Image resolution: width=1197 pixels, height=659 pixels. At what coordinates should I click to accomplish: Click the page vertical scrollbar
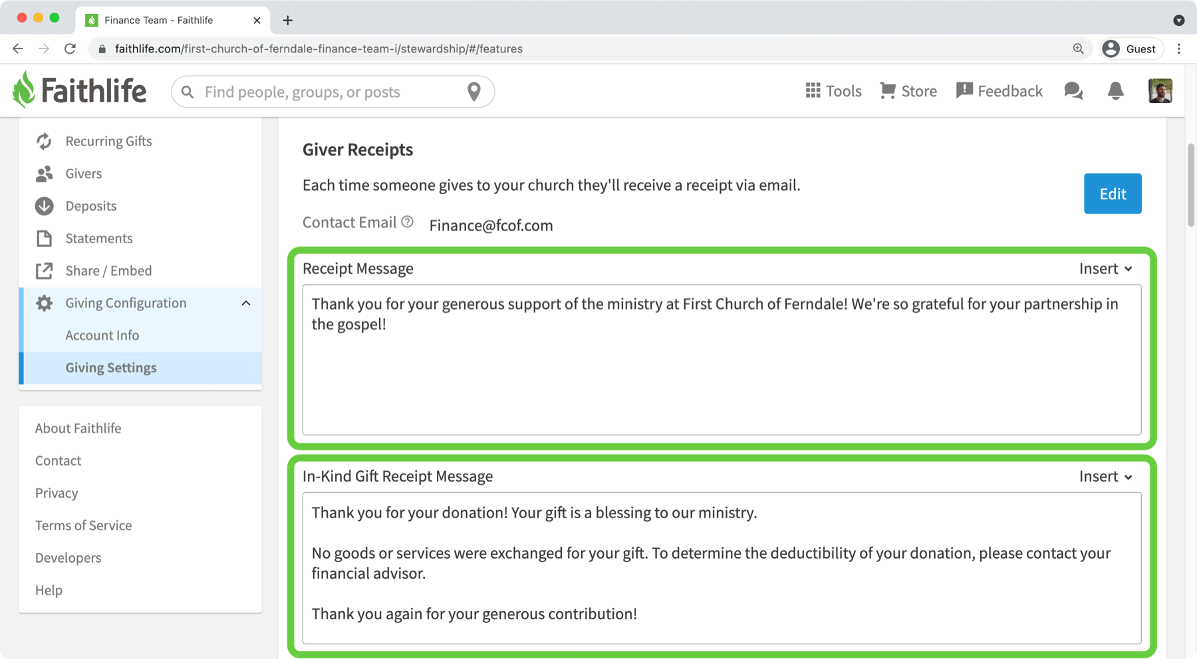[x=1191, y=186]
